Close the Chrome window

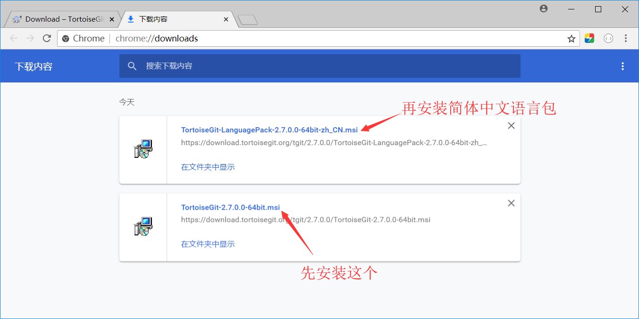click(x=624, y=9)
